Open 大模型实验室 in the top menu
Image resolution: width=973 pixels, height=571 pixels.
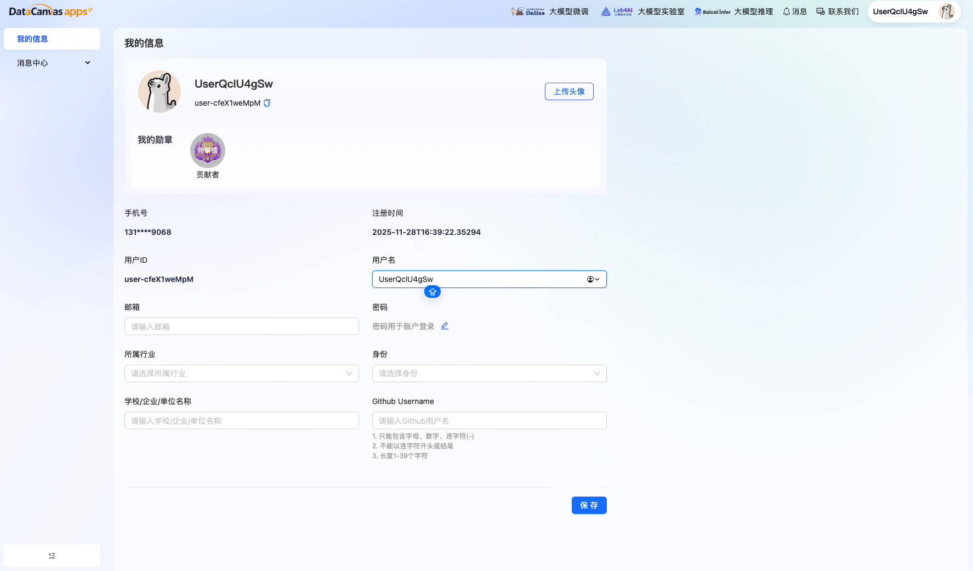click(x=662, y=11)
